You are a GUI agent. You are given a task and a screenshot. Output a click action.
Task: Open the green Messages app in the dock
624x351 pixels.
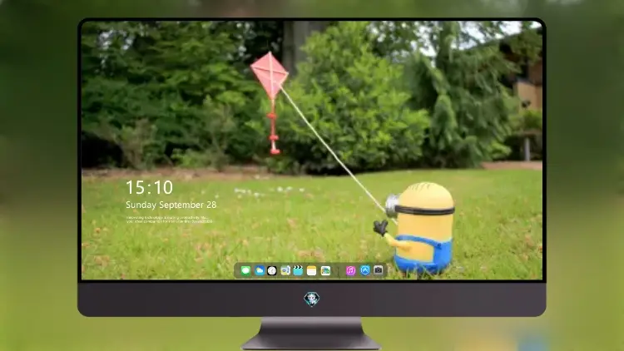245,271
